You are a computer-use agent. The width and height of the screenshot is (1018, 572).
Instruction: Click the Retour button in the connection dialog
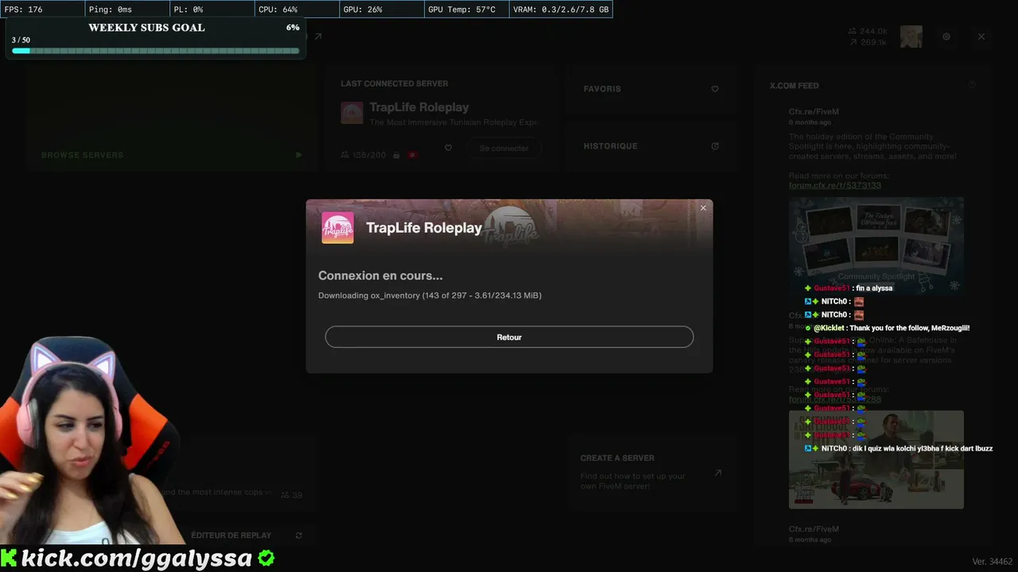[x=509, y=337]
